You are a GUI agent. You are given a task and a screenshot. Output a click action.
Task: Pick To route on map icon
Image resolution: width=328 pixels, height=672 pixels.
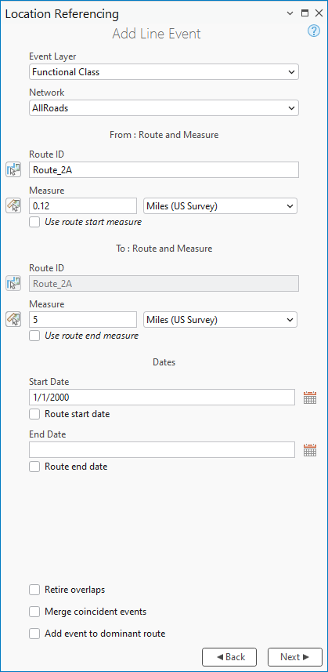(13, 283)
